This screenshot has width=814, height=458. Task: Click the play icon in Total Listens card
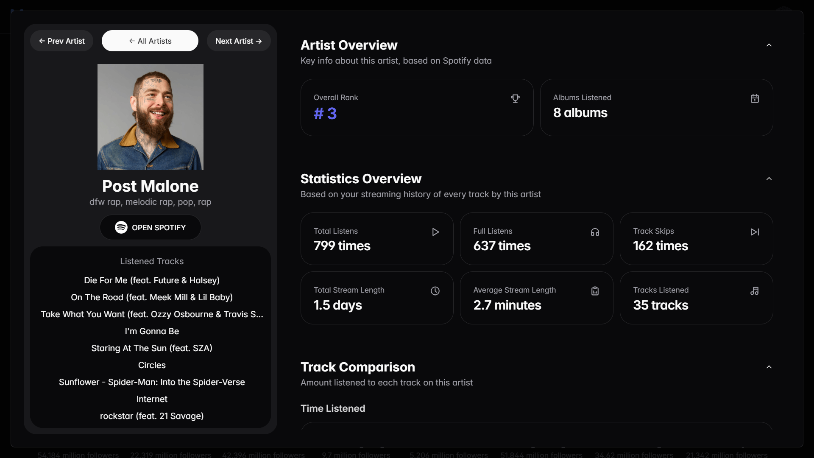point(435,232)
